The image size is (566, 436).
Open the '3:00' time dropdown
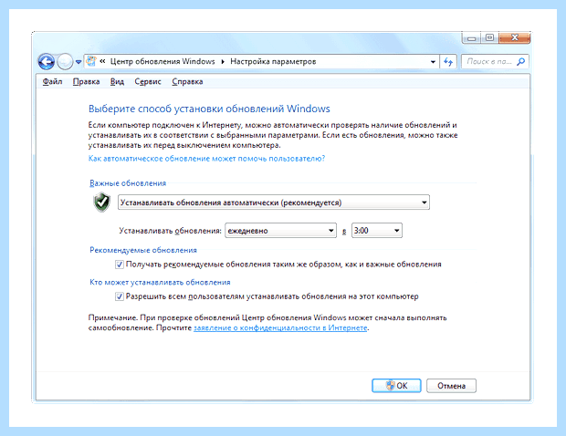pyautogui.click(x=377, y=231)
